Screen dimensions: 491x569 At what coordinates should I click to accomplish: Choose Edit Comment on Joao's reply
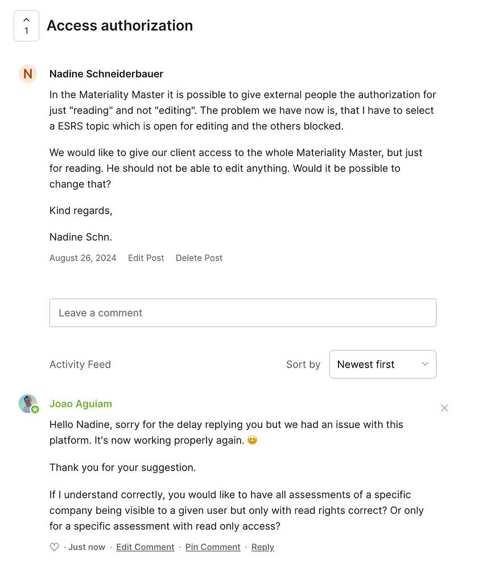click(x=145, y=547)
